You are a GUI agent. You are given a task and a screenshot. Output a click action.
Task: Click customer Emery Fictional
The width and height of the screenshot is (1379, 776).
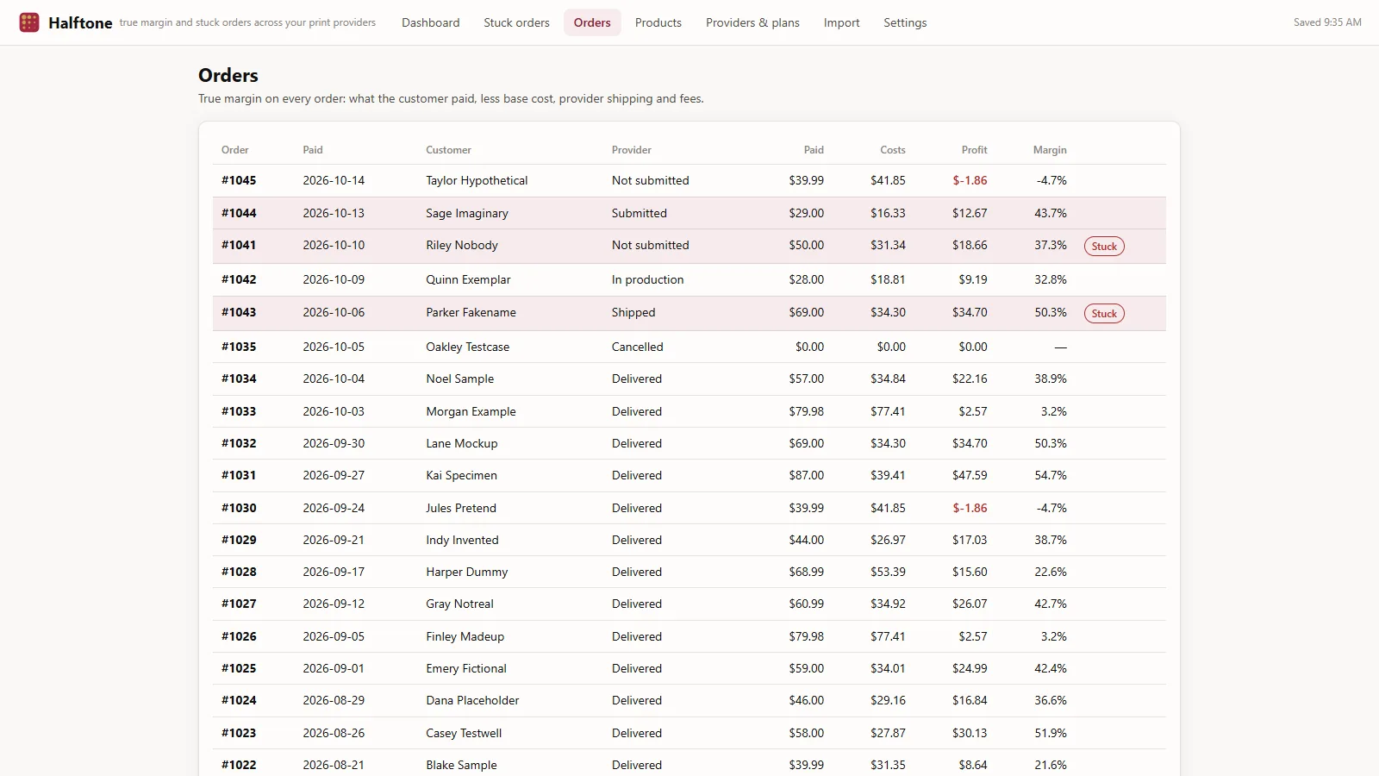point(466,668)
